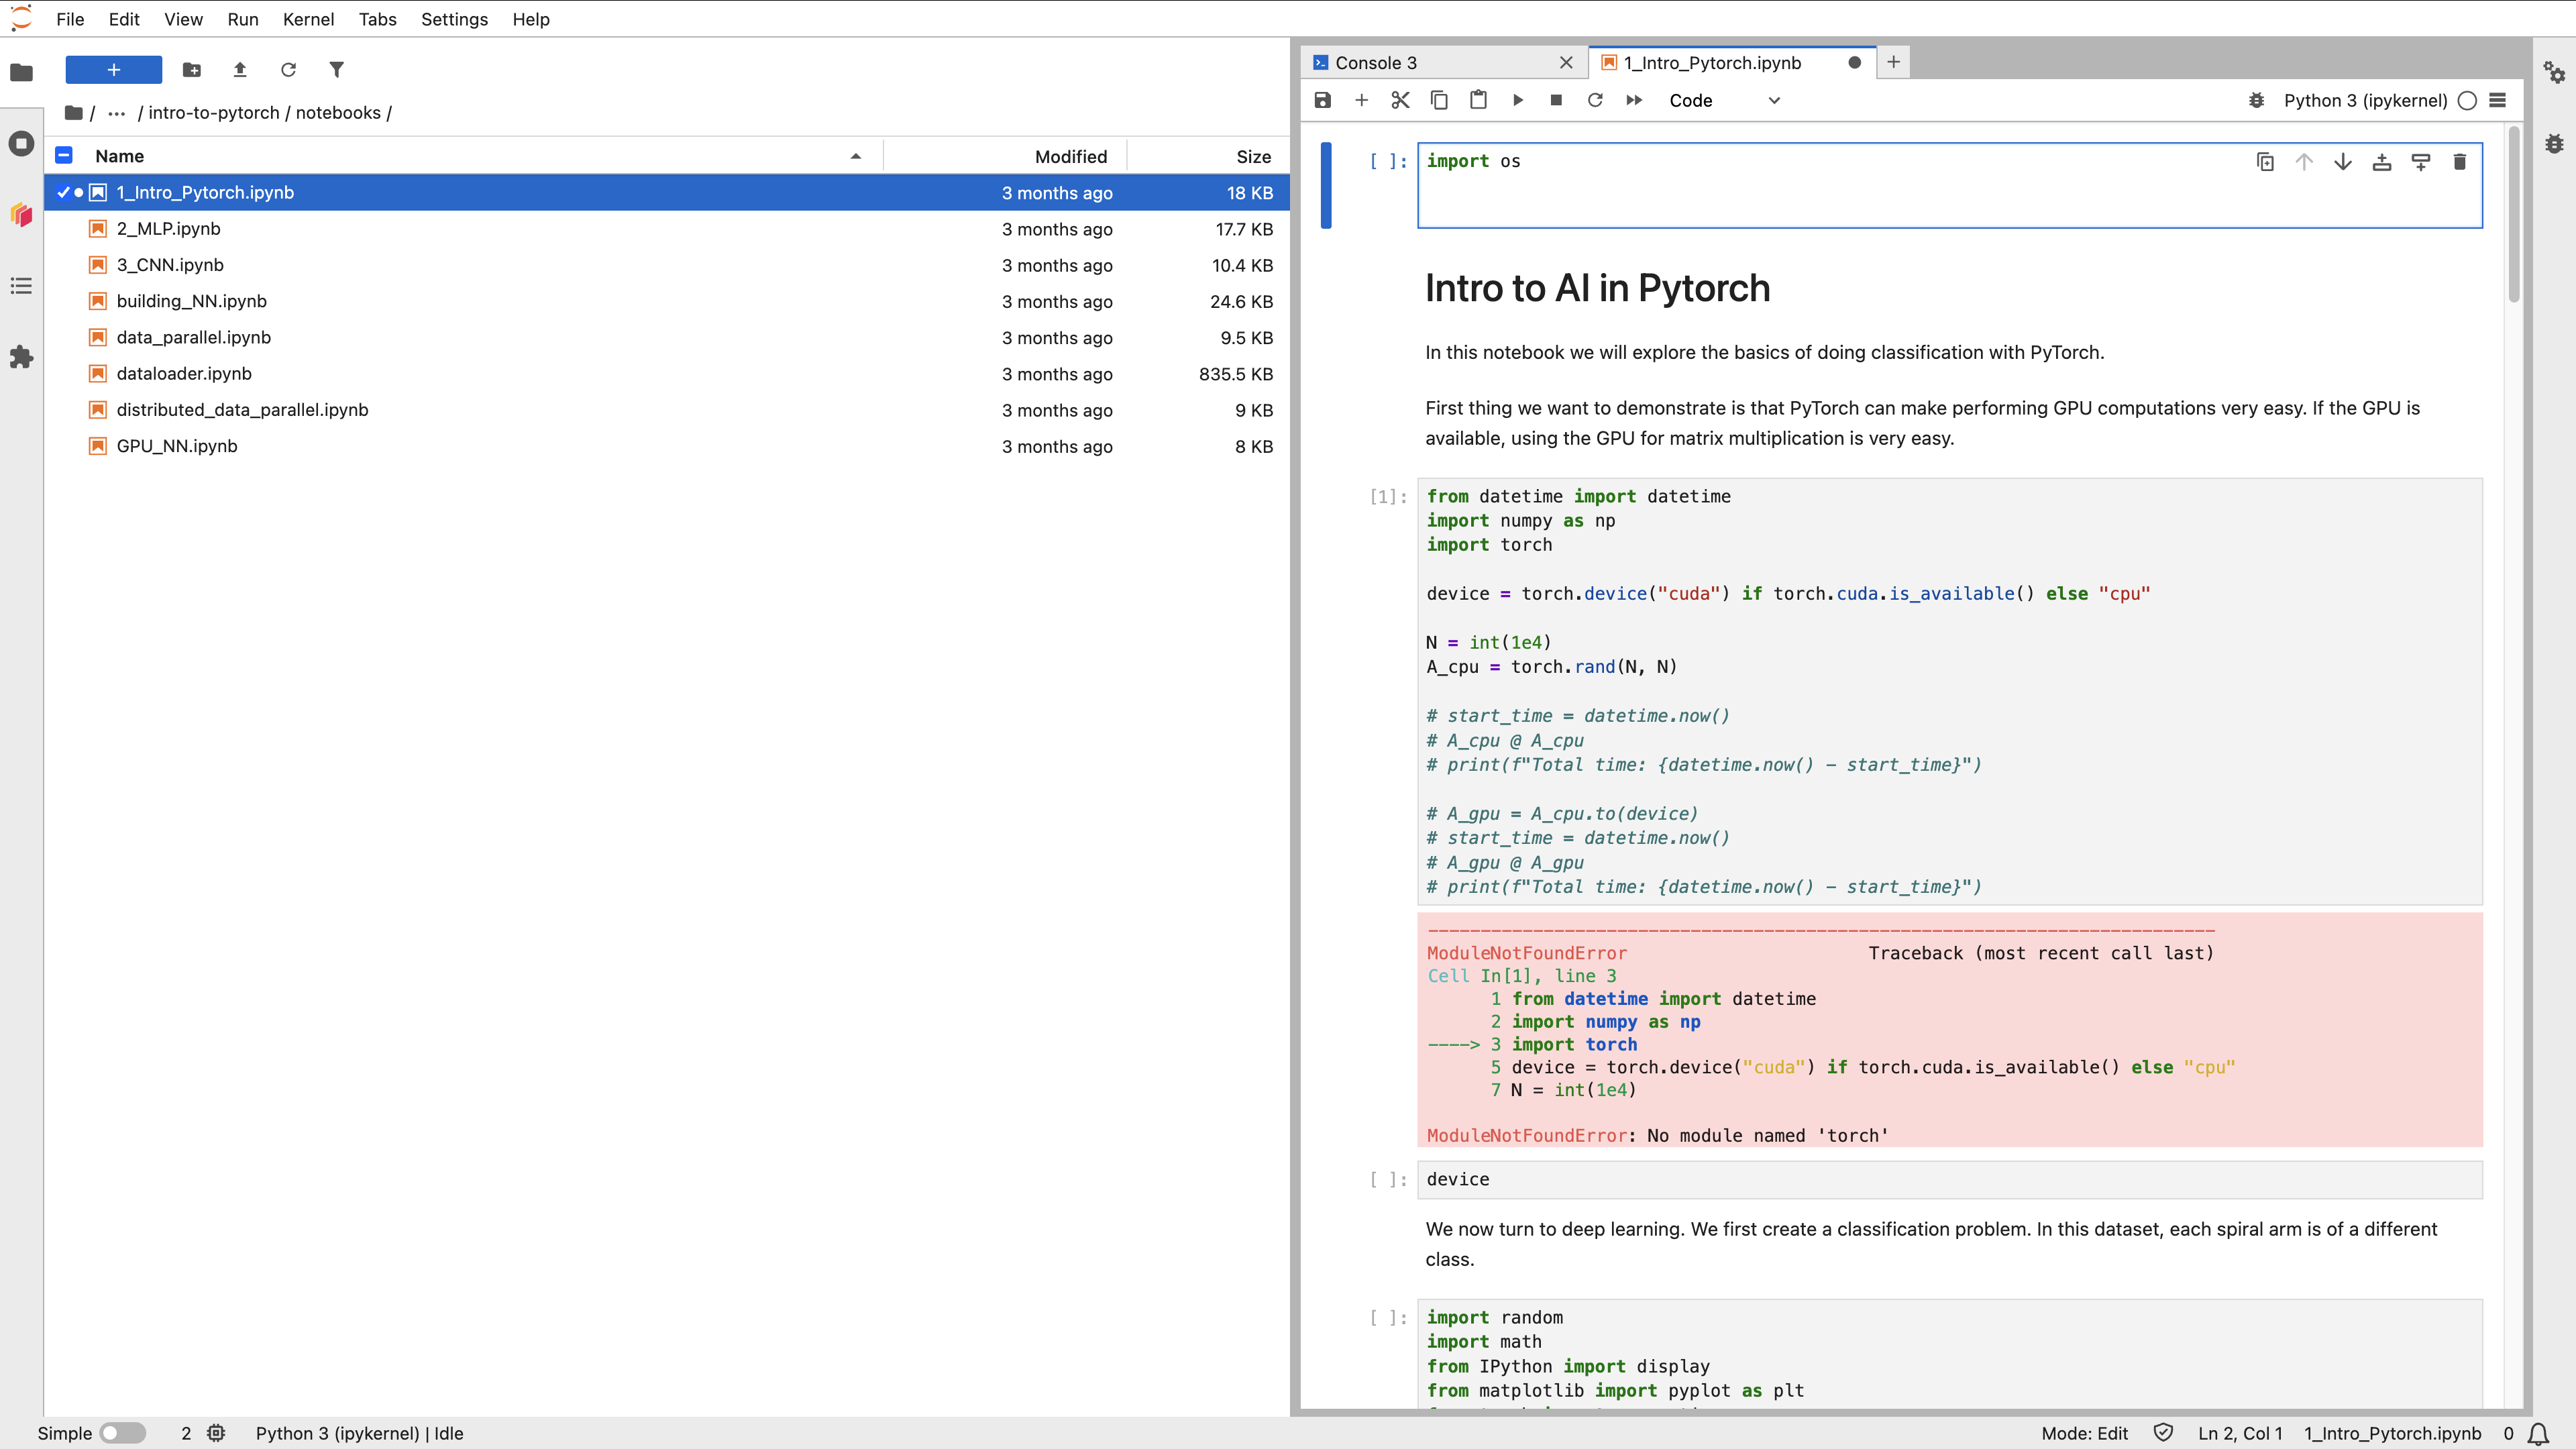Open Debugger panel on right sidebar
The height and width of the screenshot is (1449, 2576).
(x=2554, y=143)
